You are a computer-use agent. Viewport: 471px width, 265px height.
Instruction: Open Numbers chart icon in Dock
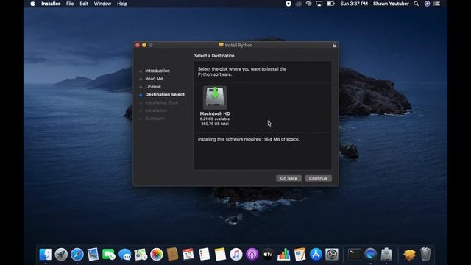(x=284, y=255)
